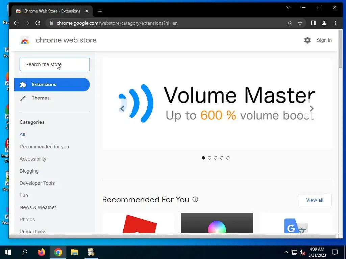The image size is (346, 259).
Task: Select the first carousel dot
Action: (203, 158)
